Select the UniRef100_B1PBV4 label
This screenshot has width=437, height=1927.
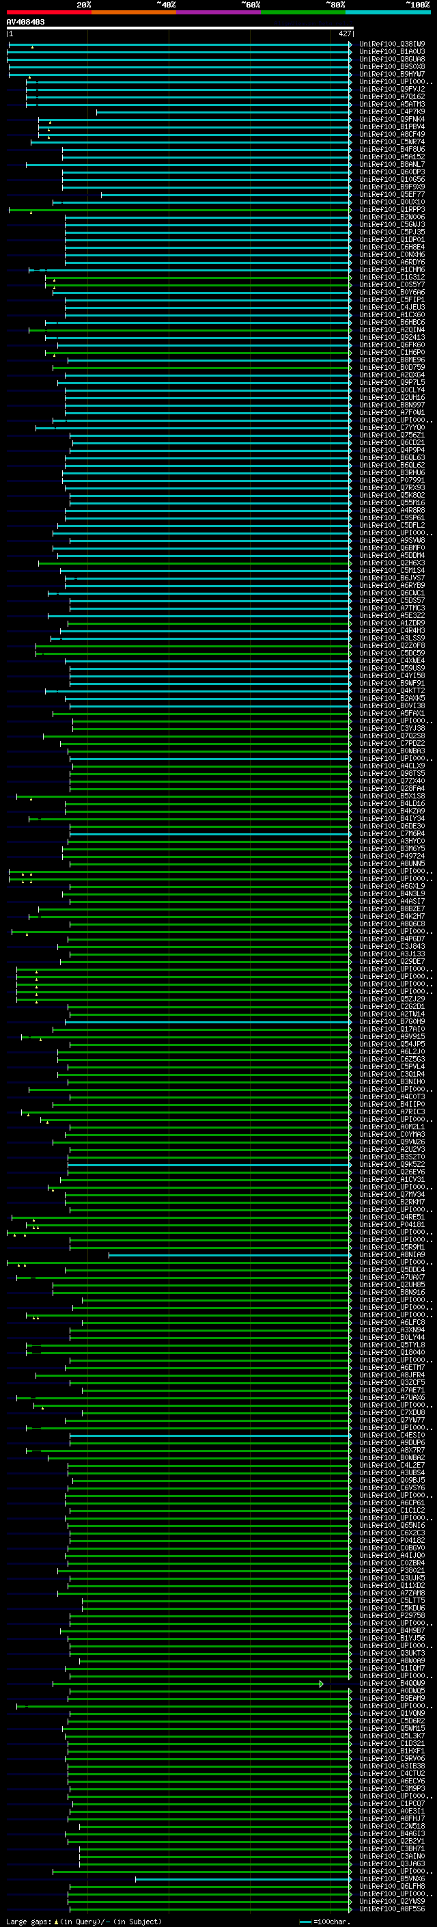[x=392, y=126]
